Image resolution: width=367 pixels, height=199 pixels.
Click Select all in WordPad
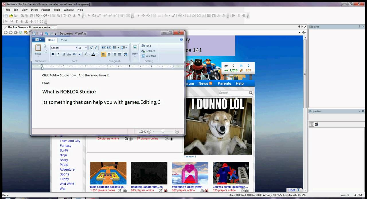[149, 56]
